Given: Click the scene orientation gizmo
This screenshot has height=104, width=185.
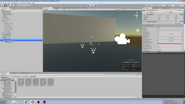Looking at the screenshot, I should click(x=137, y=15).
